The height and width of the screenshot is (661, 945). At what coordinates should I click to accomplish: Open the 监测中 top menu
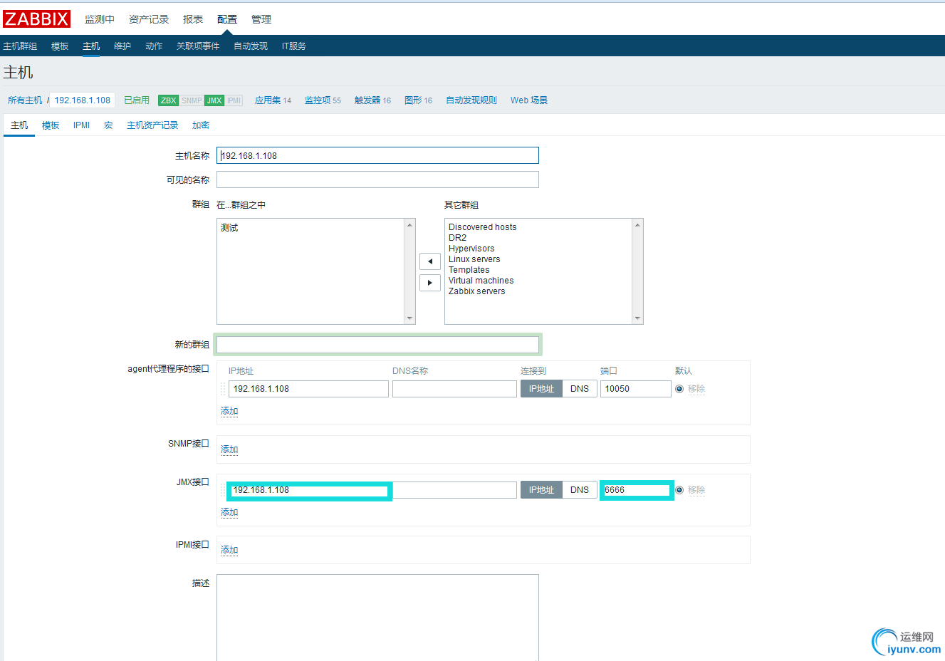click(100, 19)
